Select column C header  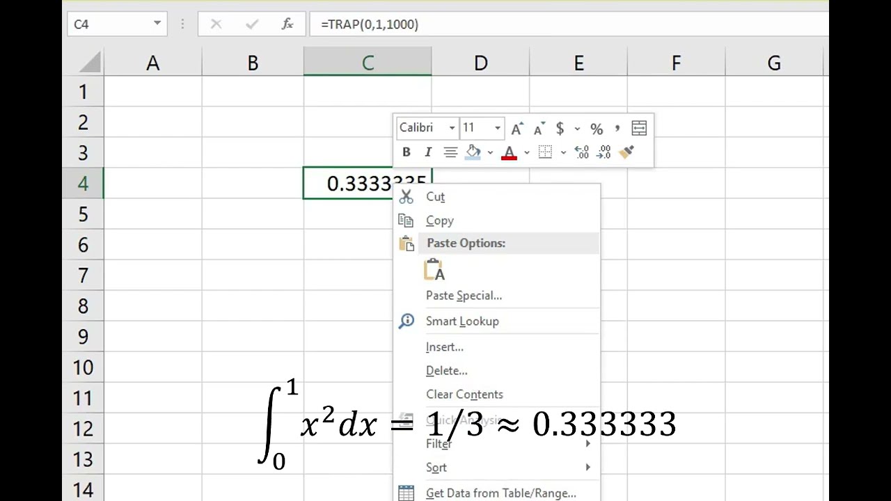368,63
